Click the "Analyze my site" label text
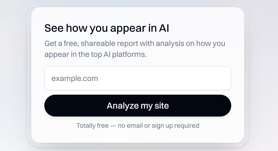This screenshot has height=151, width=278. click(x=138, y=106)
